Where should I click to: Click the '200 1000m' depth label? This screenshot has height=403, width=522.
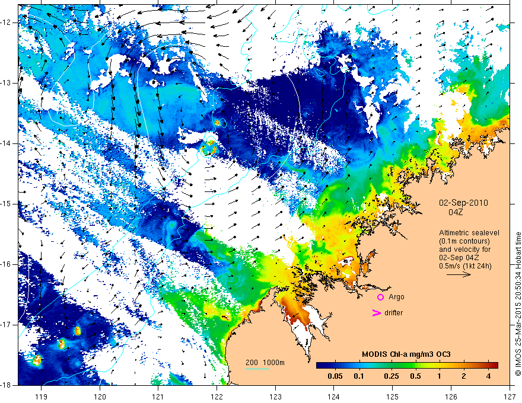tap(265, 363)
